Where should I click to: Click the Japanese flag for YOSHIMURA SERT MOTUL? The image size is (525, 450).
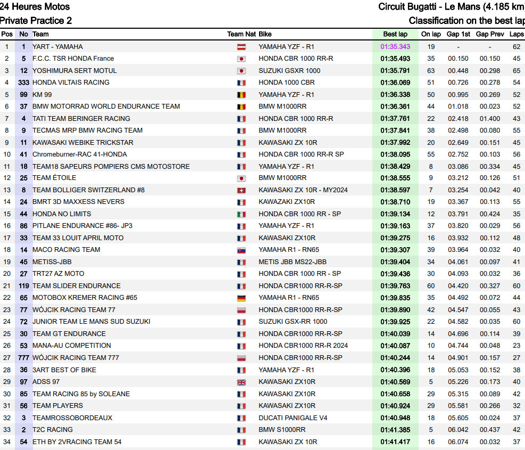pyautogui.click(x=241, y=71)
